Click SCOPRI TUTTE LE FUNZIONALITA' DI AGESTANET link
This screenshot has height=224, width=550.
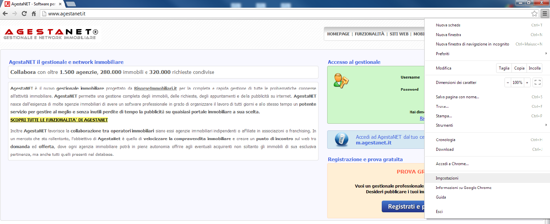point(59,120)
